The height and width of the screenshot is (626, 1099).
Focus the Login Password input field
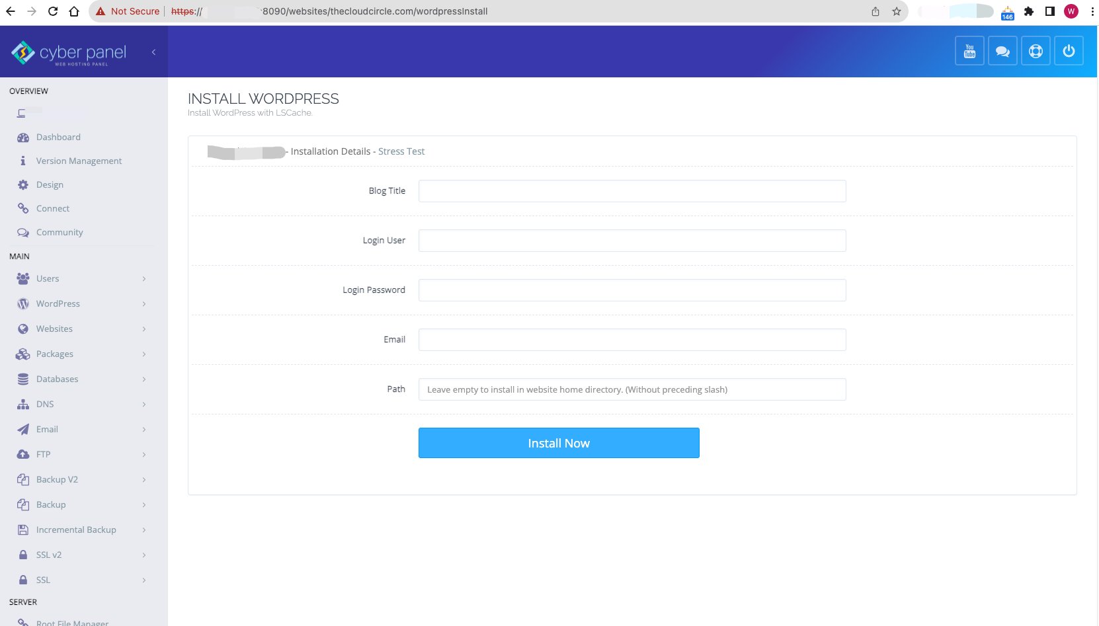pos(632,290)
